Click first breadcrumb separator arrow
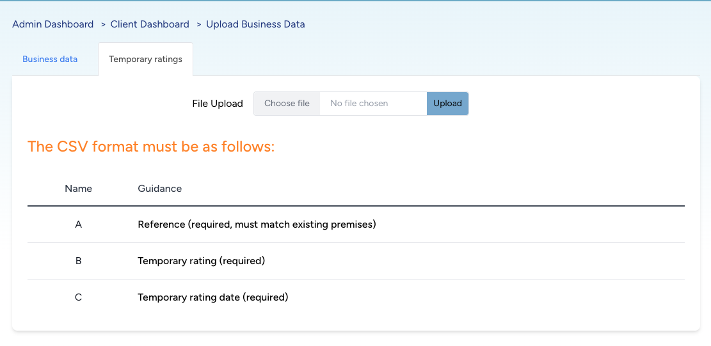The image size is (711, 346). pos(102,24)
